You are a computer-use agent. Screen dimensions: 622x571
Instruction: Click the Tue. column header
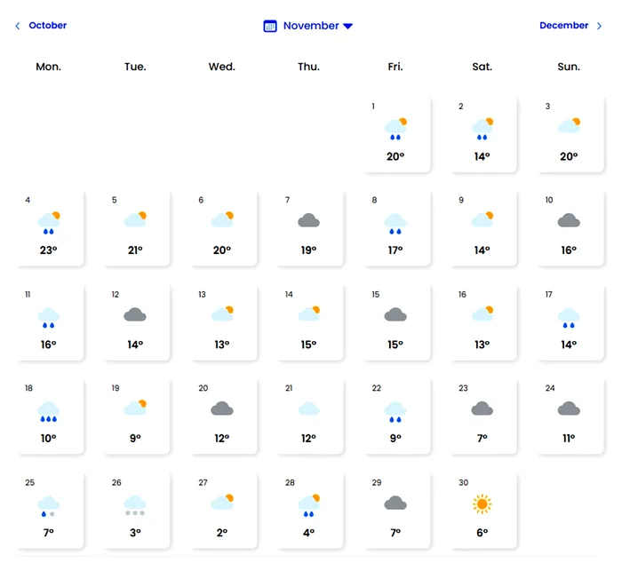(x=135, y=67)
